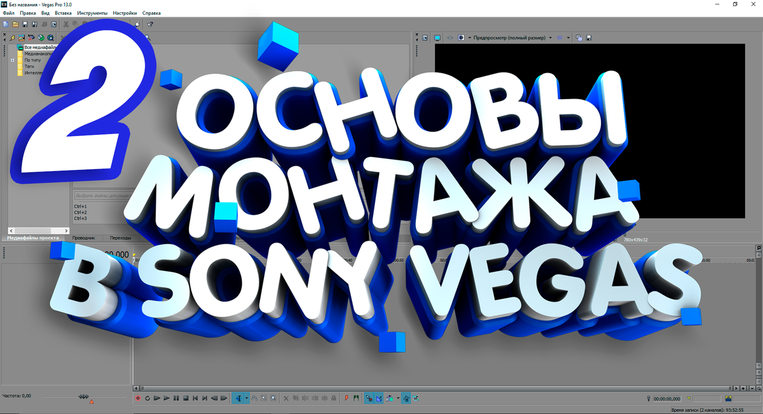Toggle preview overlays grid icon
Image resolution: width=763 pixels, height=414 pixels.
(x=560, y=38)
